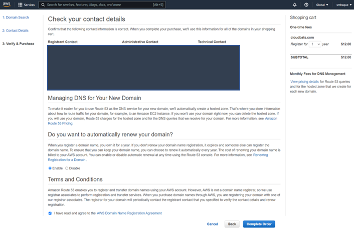
Task: Open the help question mark icon
Action: (306, 4)
